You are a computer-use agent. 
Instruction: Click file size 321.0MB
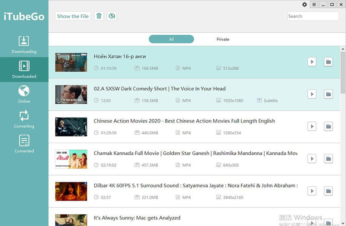tap(150, 197)
